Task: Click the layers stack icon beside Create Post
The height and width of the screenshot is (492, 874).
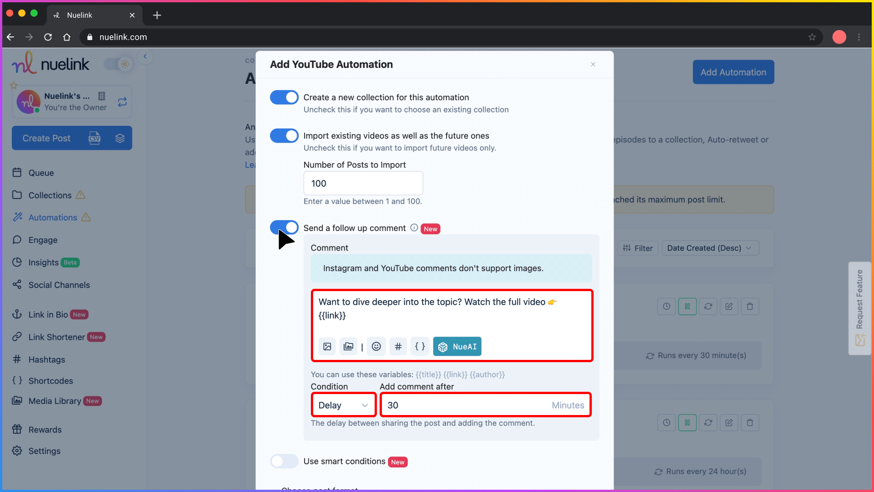Action: 120,138
